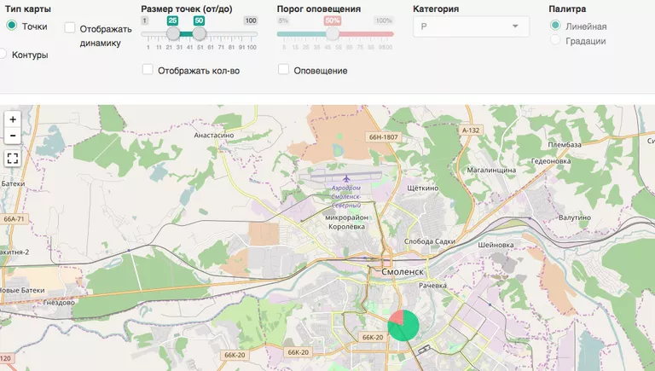655x371 pixels.
Task: Select the Точки map type radio
Action: click(x=12, y=25)
